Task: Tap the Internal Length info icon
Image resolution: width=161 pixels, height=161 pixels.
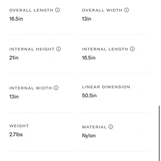Action: click(132, 49)
